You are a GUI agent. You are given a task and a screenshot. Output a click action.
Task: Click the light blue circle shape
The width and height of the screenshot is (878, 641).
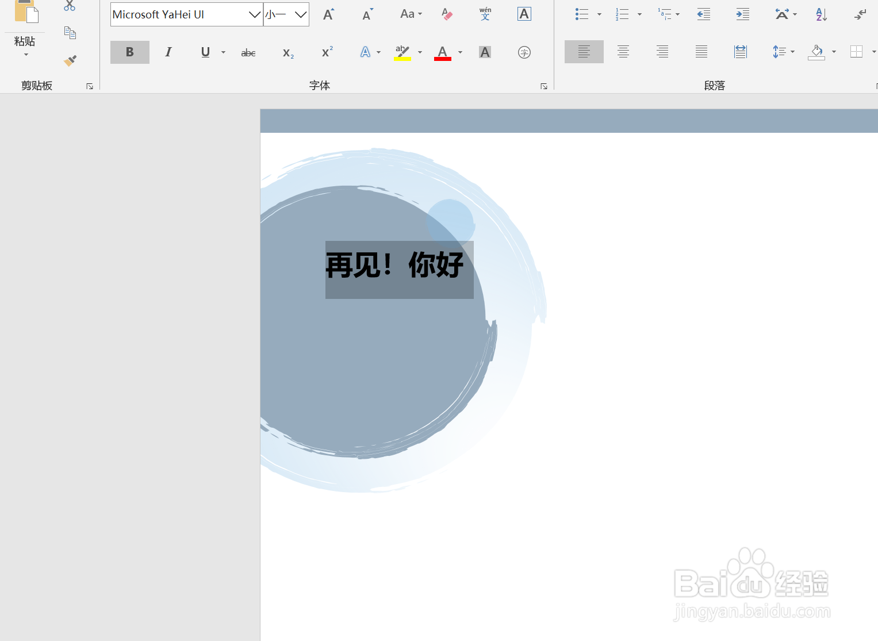point(451,224)
